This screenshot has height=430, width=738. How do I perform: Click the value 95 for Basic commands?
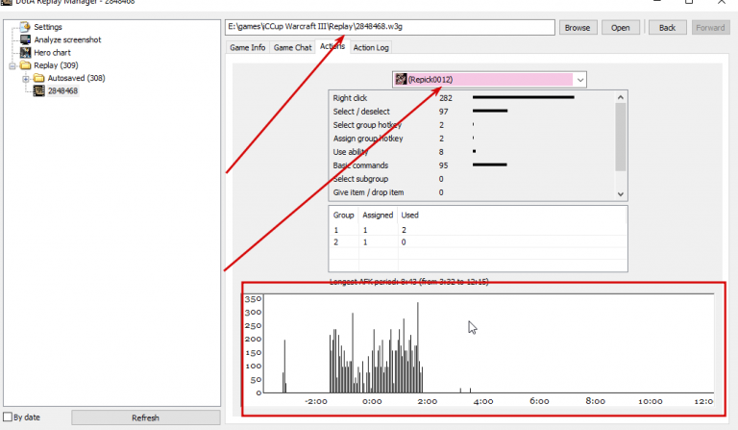pos(443,165)
